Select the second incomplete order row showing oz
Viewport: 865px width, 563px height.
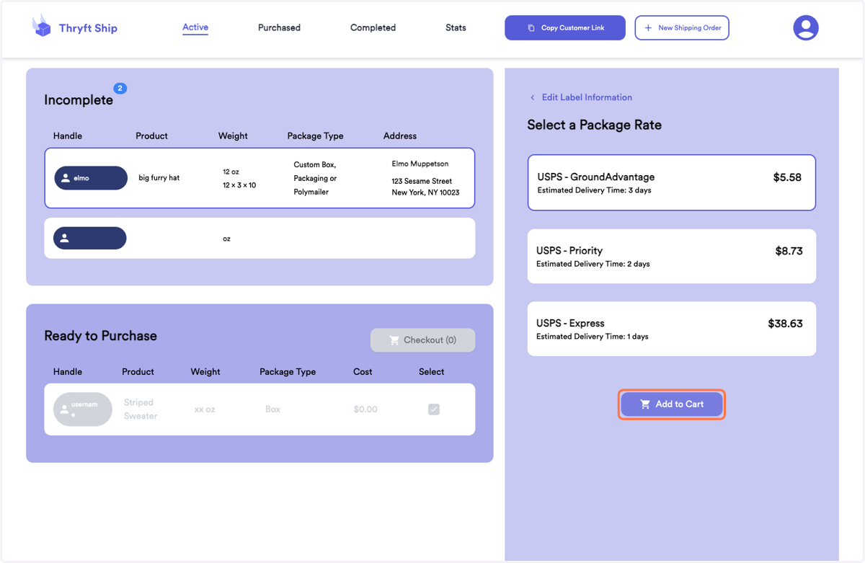259,238
